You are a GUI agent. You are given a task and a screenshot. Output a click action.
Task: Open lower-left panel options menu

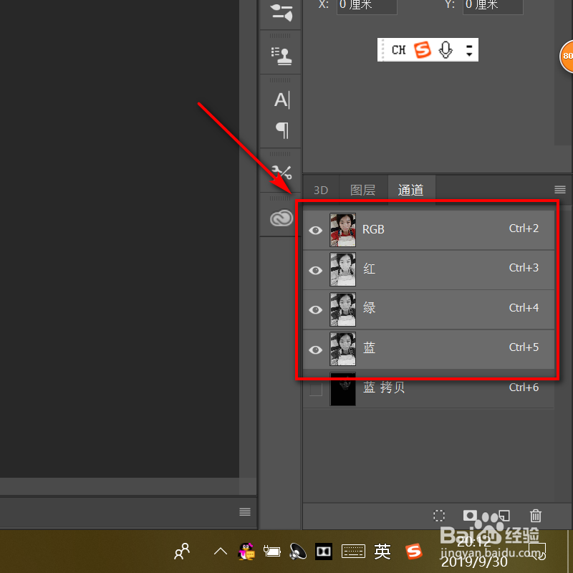244,511
